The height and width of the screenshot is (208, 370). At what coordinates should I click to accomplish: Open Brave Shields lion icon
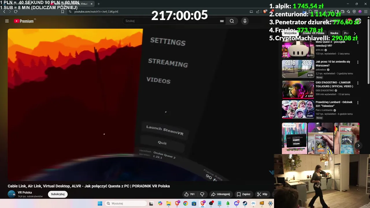click(x=265, y=12)
